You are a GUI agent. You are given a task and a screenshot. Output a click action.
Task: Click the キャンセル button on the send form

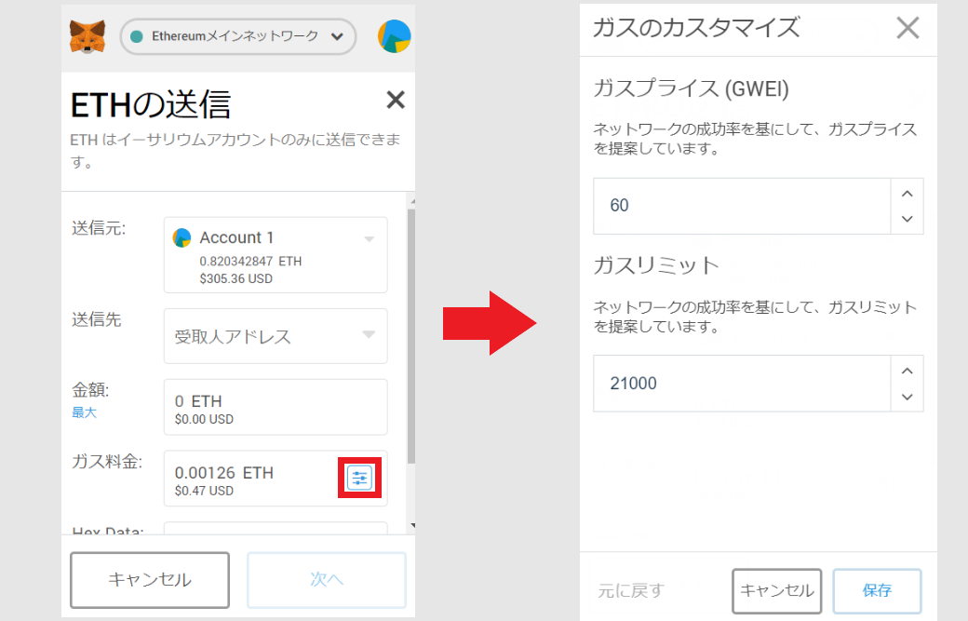coord(150,580)
